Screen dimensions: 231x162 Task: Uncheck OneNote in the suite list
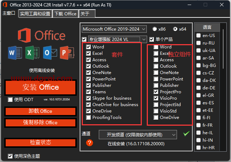[x=88, y=73]
